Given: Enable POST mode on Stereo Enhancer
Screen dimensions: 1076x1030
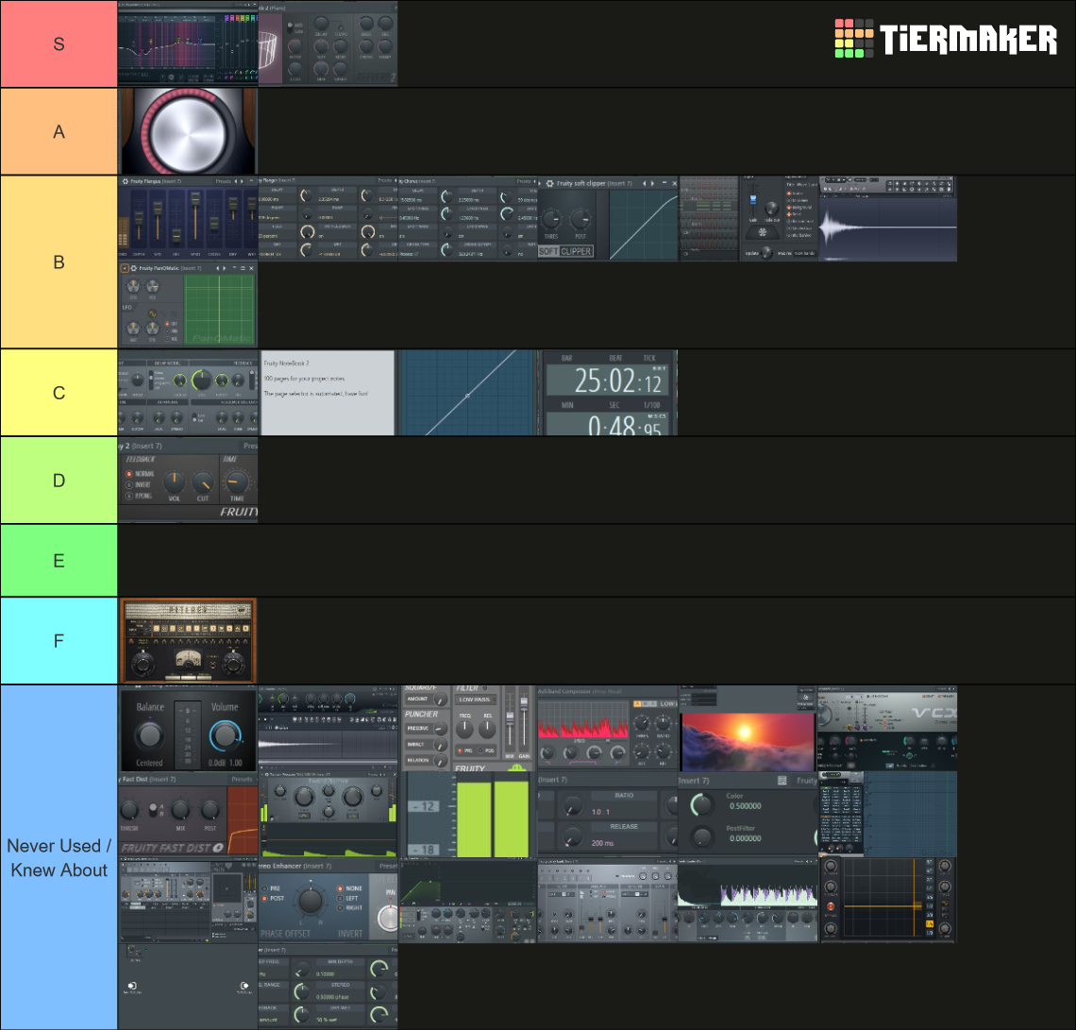Looking at the screenshot, I should point(264,898).
